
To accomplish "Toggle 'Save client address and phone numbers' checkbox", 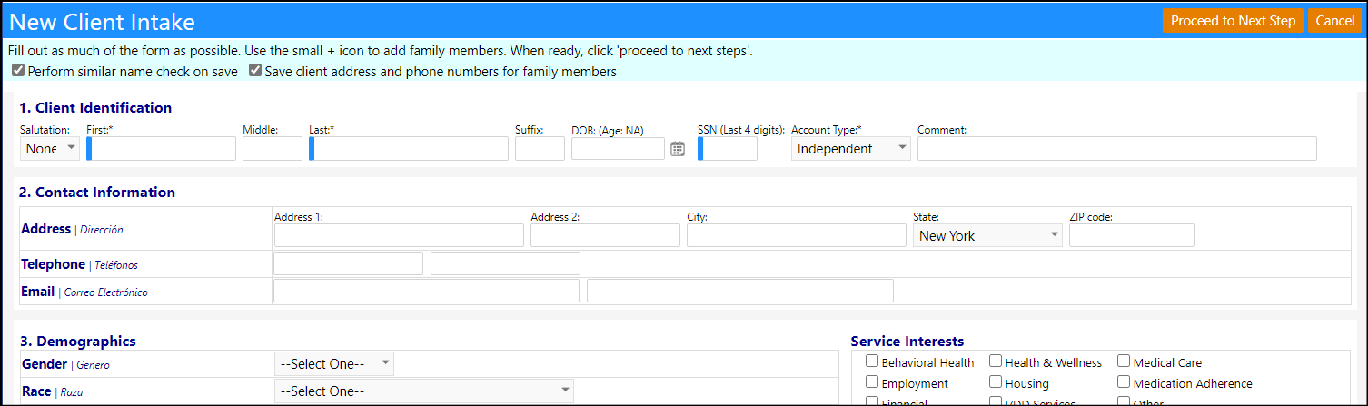I will coord(256,71).
